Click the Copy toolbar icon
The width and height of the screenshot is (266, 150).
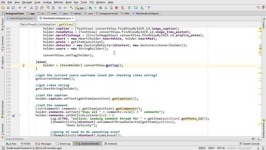[37, 8]
